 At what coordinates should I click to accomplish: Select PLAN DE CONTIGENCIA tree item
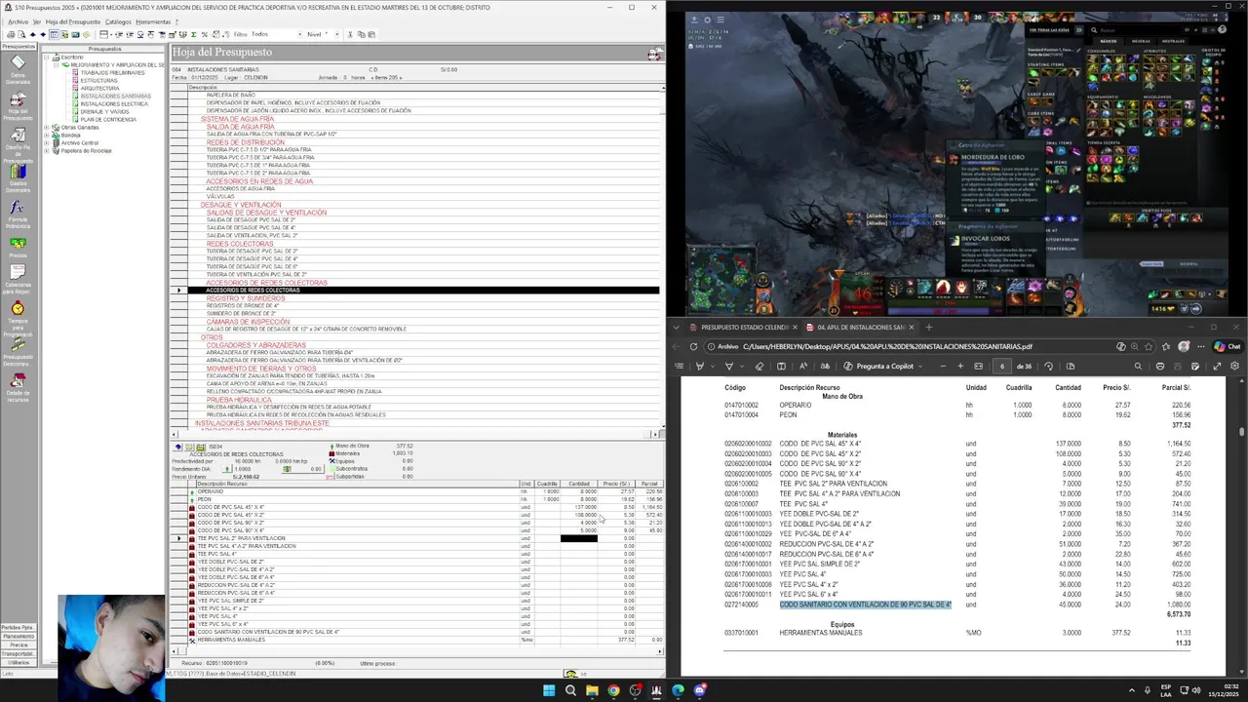(x=108, y=119)
